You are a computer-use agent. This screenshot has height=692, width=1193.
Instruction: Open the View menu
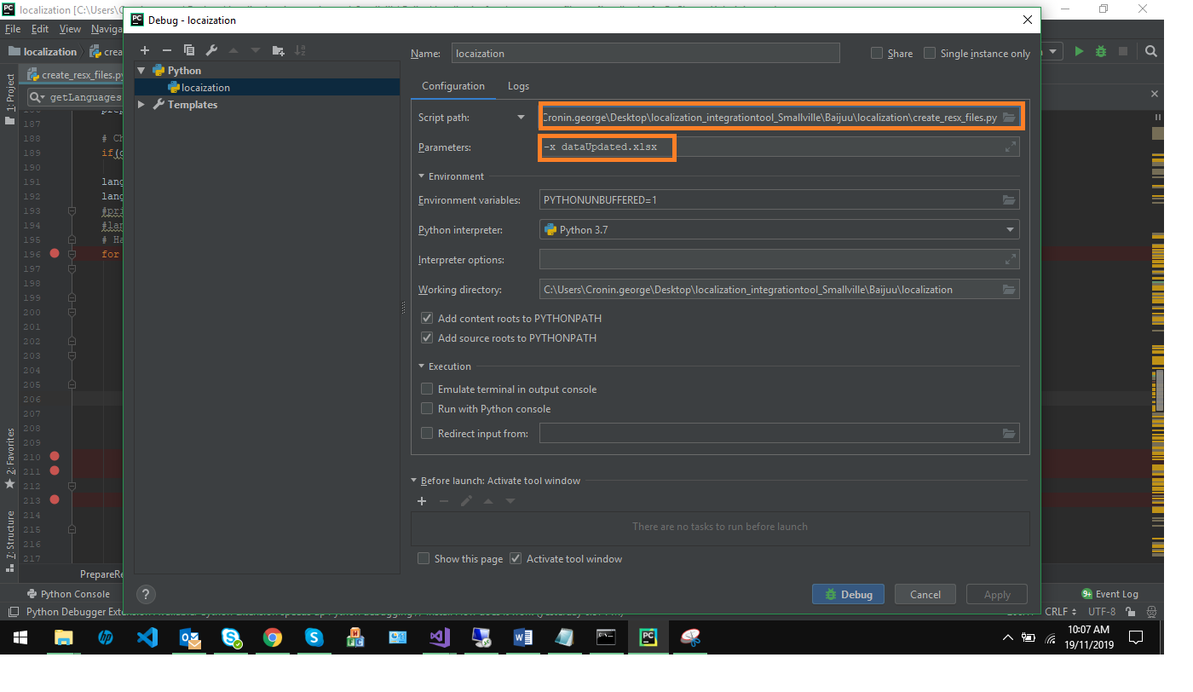click(69, 28)
